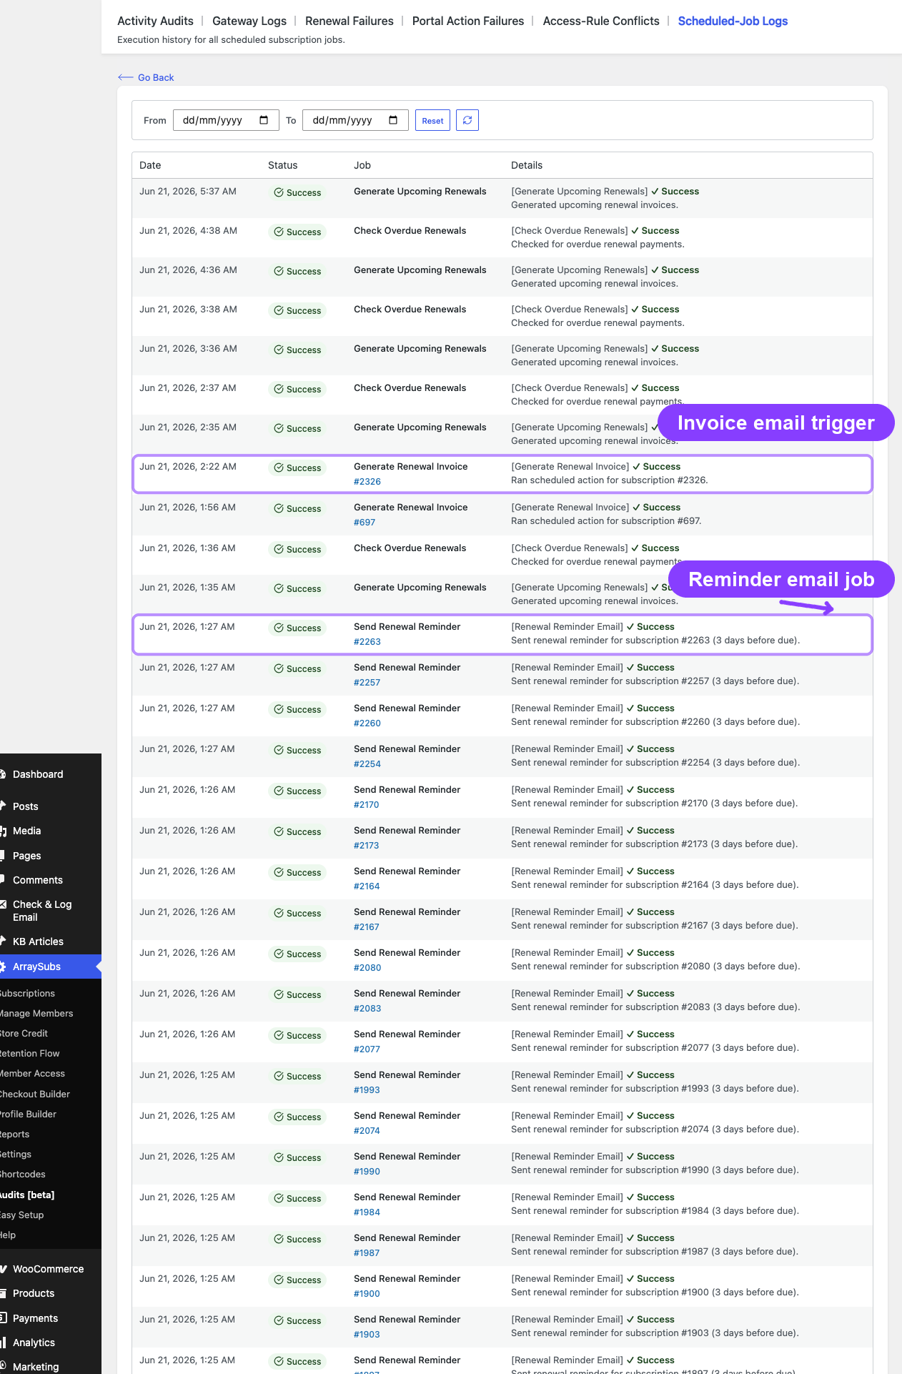The image size is (902, 1374).
Task: Open Store Credit submenu item
Action: click(x=24, y=1033)
